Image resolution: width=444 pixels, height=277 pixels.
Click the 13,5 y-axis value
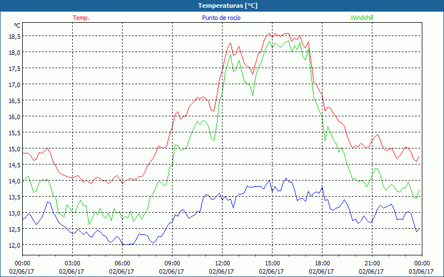point(14,197)
